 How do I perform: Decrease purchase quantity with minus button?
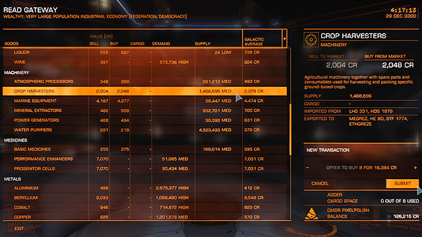[x=308, y=168]
